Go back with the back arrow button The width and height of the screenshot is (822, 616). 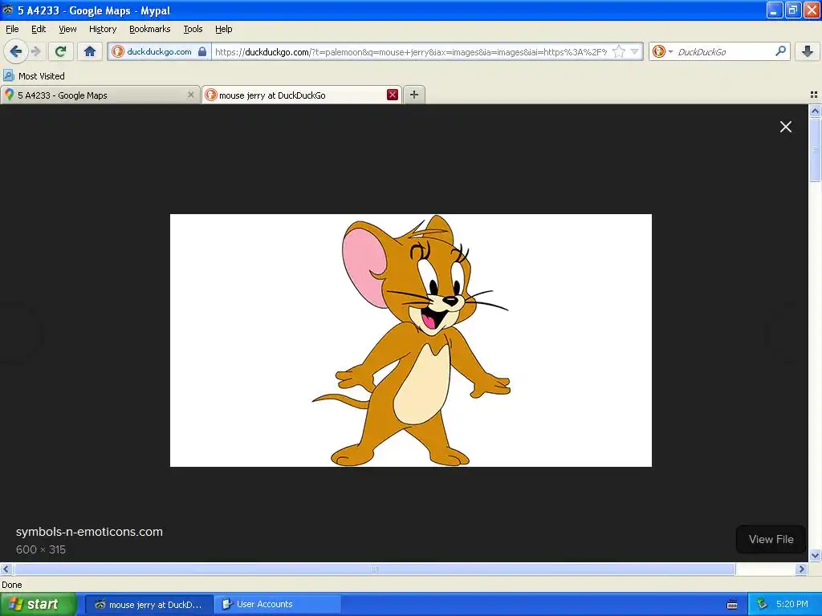point(15,51)
